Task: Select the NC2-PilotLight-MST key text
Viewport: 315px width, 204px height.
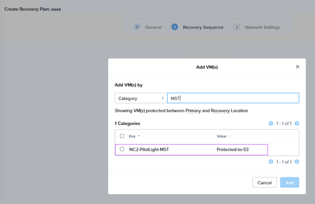Action: click(149, 150)
